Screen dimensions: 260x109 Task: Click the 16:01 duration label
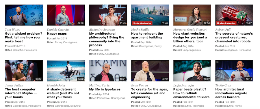coord(122,79)
